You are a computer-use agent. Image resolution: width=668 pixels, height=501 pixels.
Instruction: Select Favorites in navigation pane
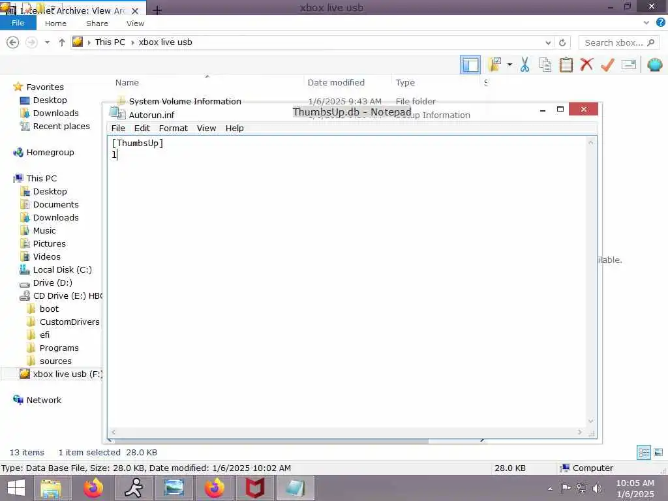(45, 87)
